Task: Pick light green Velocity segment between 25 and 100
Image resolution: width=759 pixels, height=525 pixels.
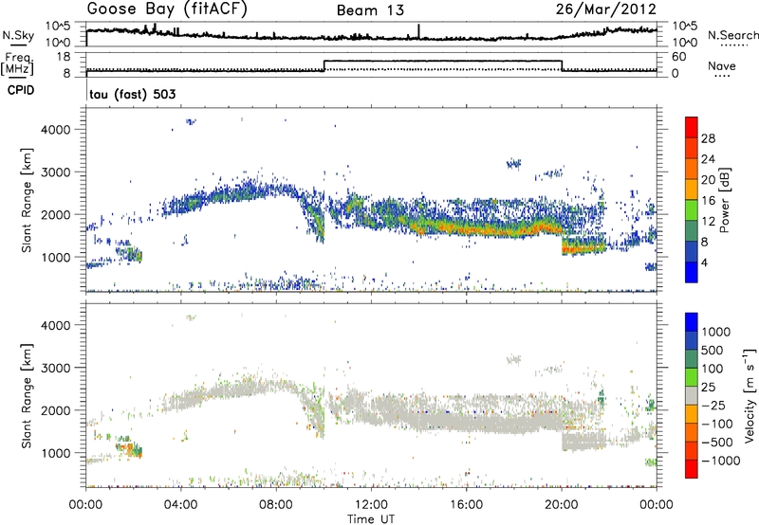Action: [x=692, y=377]
